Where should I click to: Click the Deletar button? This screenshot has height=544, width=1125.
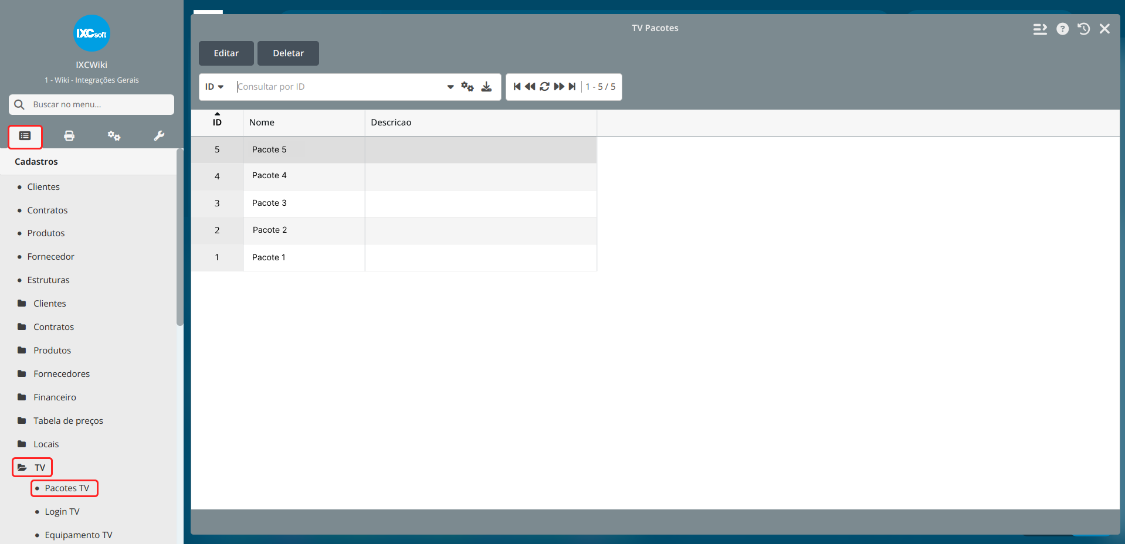point(288,53)
